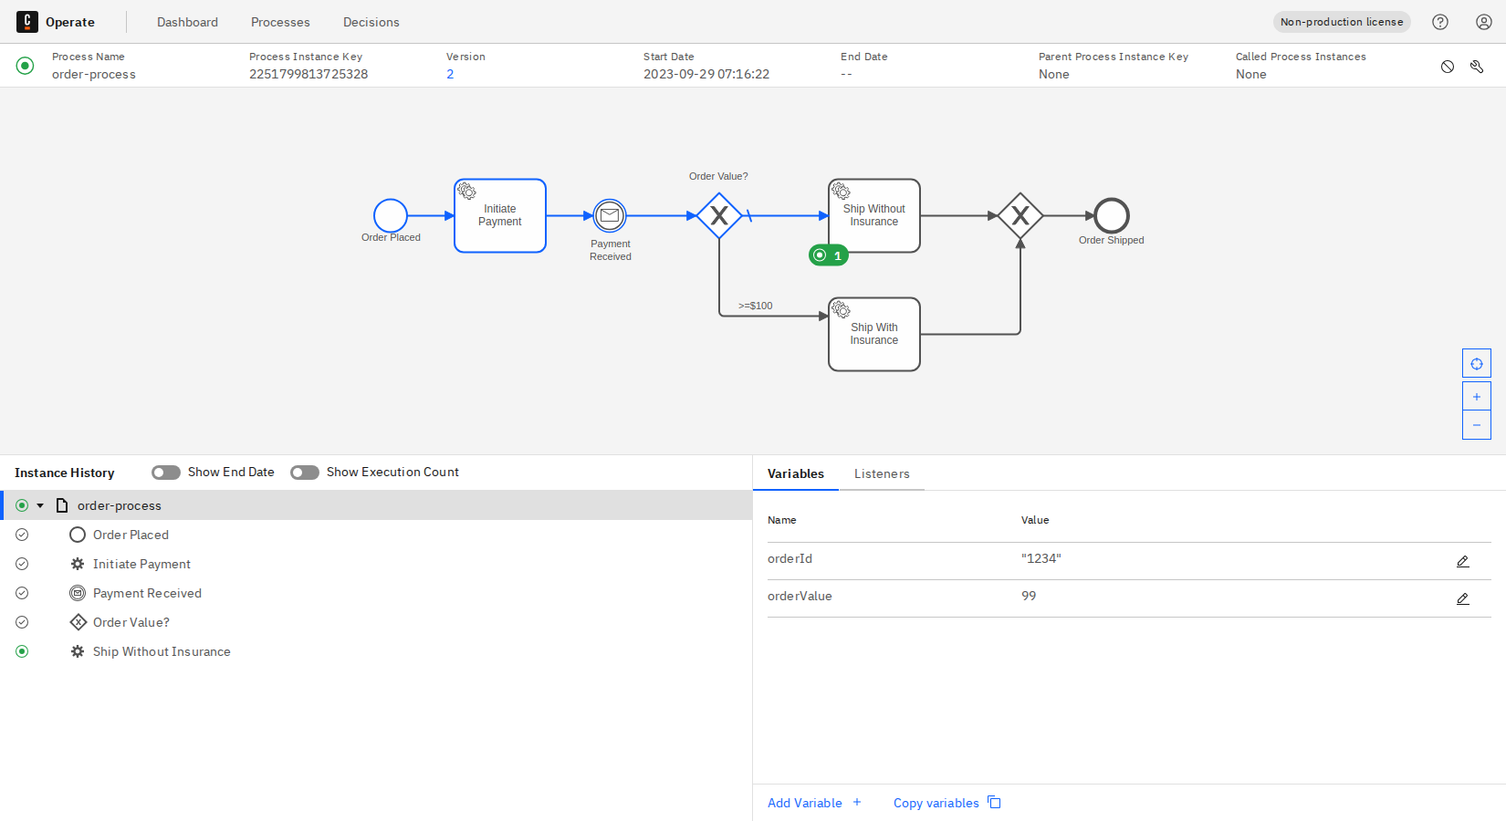Open the user profile icon
This screenshot has height=821, width=1506.
tap(1483, 21)
